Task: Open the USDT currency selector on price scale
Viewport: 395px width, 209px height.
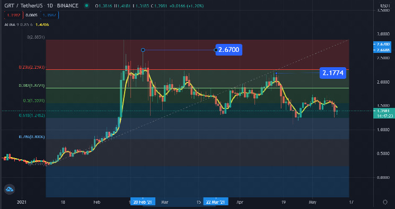Action: click(x=385, y=6)
